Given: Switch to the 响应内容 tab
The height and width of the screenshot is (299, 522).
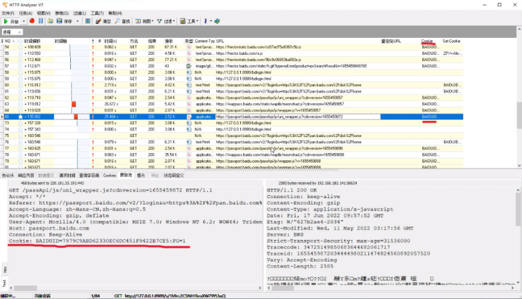Looking at the screenshot, I should coord(26,175).
